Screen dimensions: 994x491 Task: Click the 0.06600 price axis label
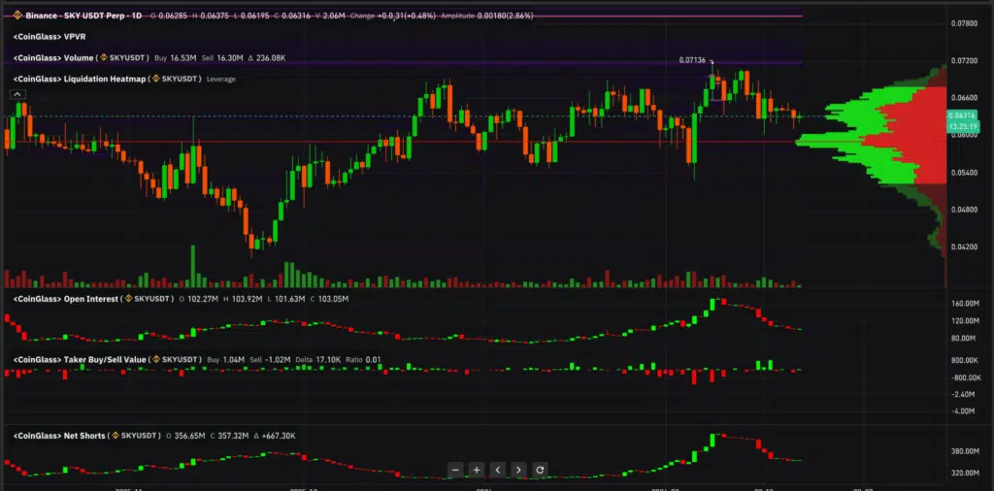coord(964,98)
